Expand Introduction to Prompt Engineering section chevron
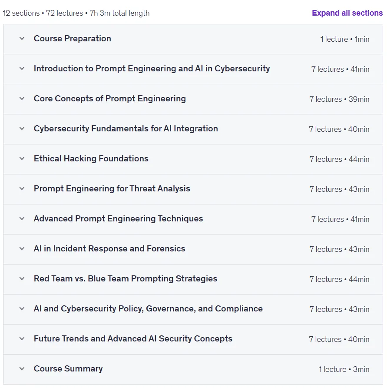 click(x=22, y=68)
